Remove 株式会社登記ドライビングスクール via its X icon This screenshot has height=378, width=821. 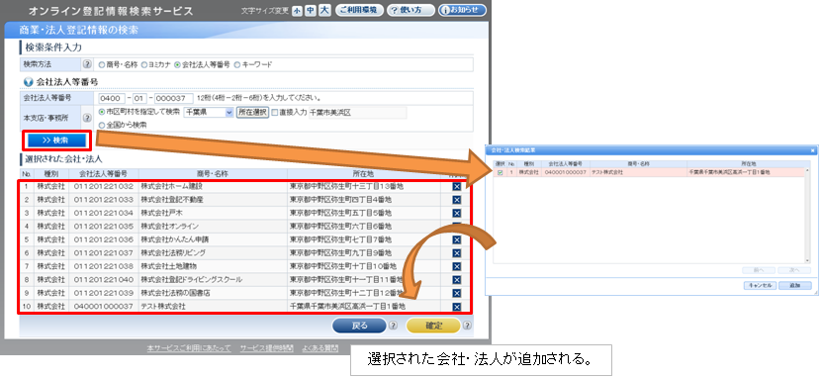point(457,280)
